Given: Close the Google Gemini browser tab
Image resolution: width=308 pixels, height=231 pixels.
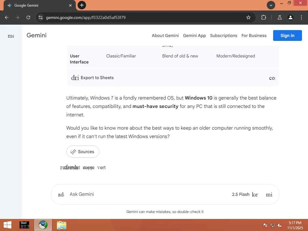Looking at the screenshot, I should pos(70,5).
